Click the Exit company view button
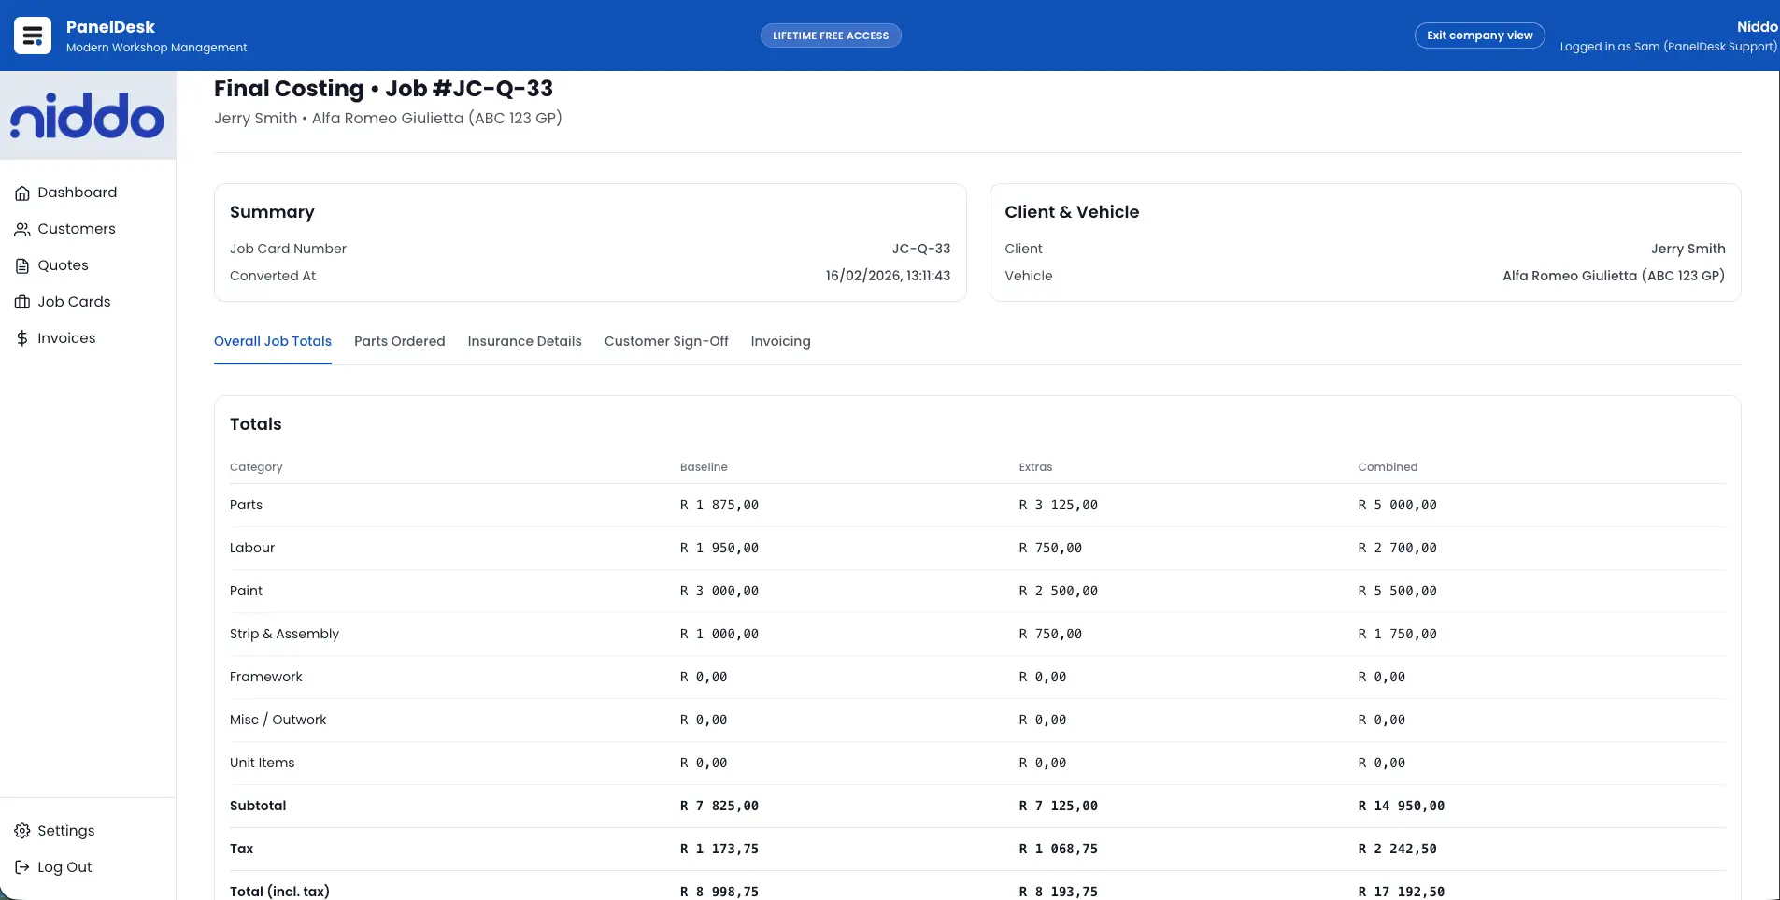The height and width of the screenshot is (900, 1780). [x=1479, y=35]
